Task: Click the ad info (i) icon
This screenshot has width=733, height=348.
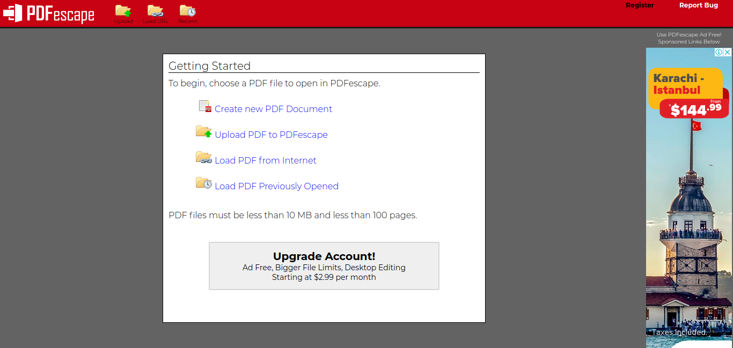Action: (719, 53)
